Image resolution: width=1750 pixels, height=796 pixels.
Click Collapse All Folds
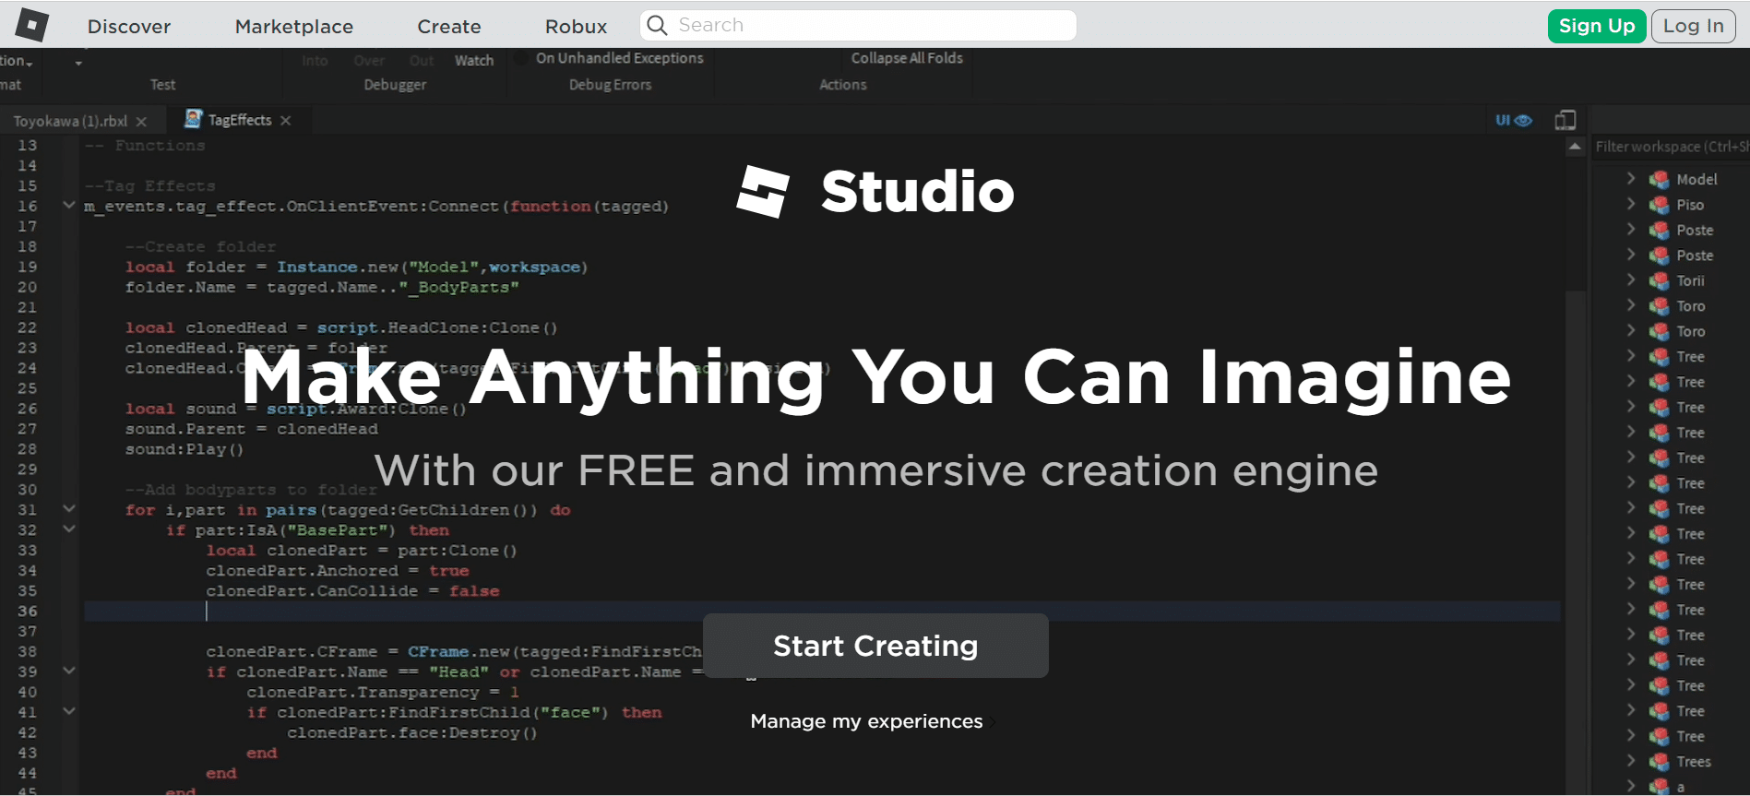[x=907, y=58]
